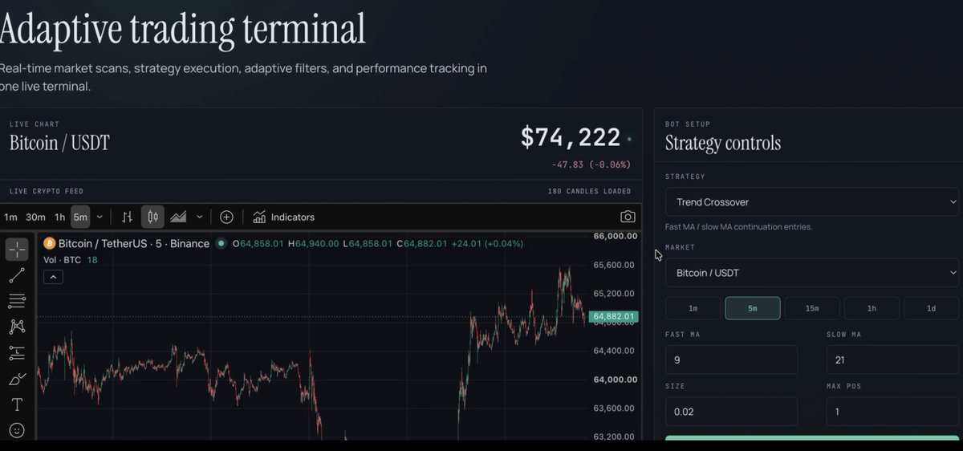Expand the chart interval dropdown arrow
The width and height of the screenshot is (963, 451).
(x=100, y=217)
